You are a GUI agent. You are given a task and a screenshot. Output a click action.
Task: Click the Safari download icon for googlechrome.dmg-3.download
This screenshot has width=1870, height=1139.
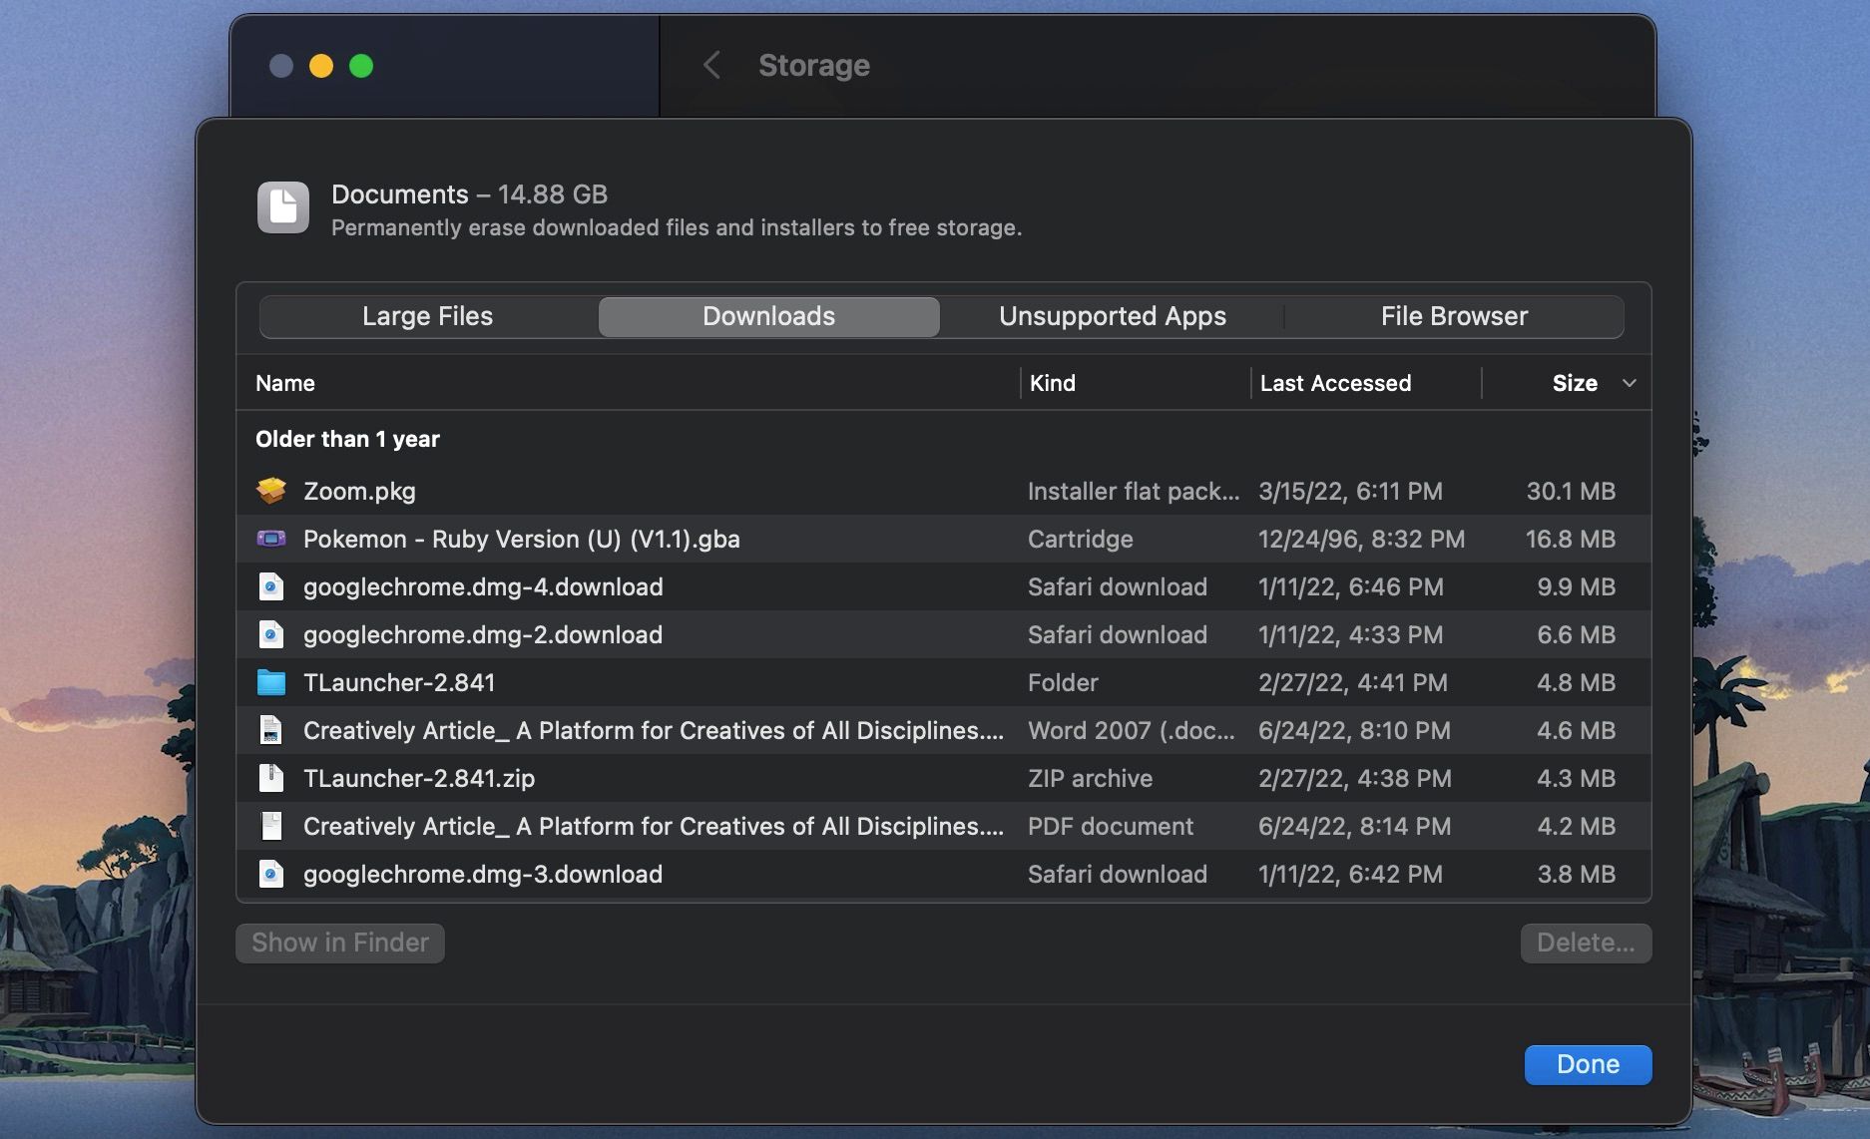[x=271, y=874]
